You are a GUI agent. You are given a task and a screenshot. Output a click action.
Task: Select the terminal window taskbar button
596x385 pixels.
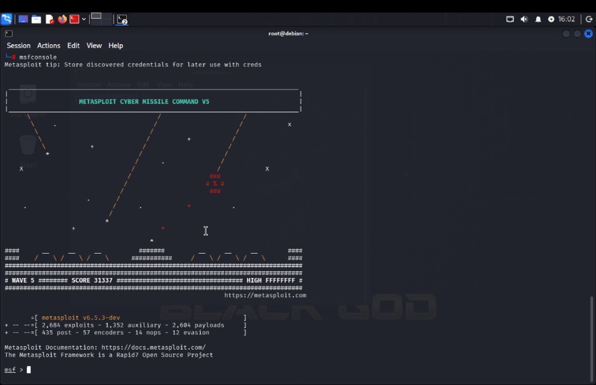tap(122, 19)
